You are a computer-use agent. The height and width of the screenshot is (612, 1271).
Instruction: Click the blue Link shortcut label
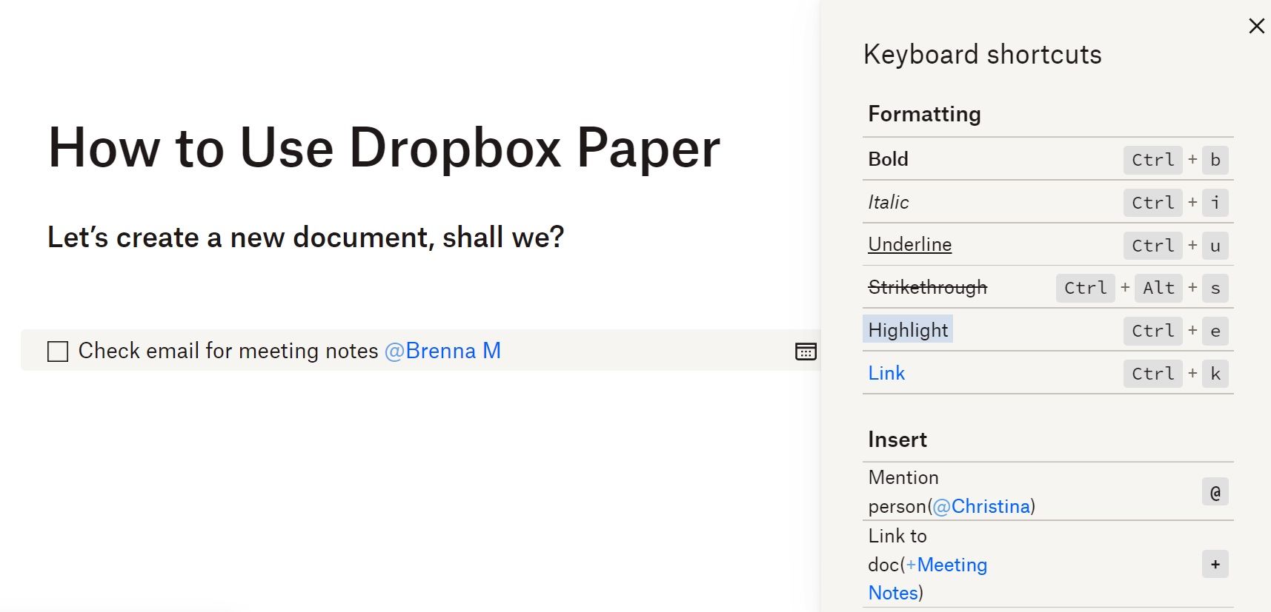(886, 373)
